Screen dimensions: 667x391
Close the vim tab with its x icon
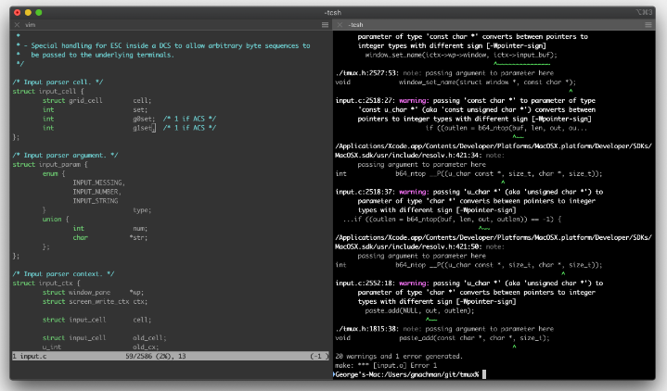tap(16, 27)
